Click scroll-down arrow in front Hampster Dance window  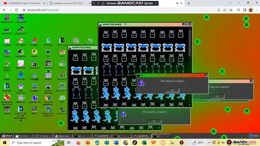pyautogui.click(x=190, y=105)
